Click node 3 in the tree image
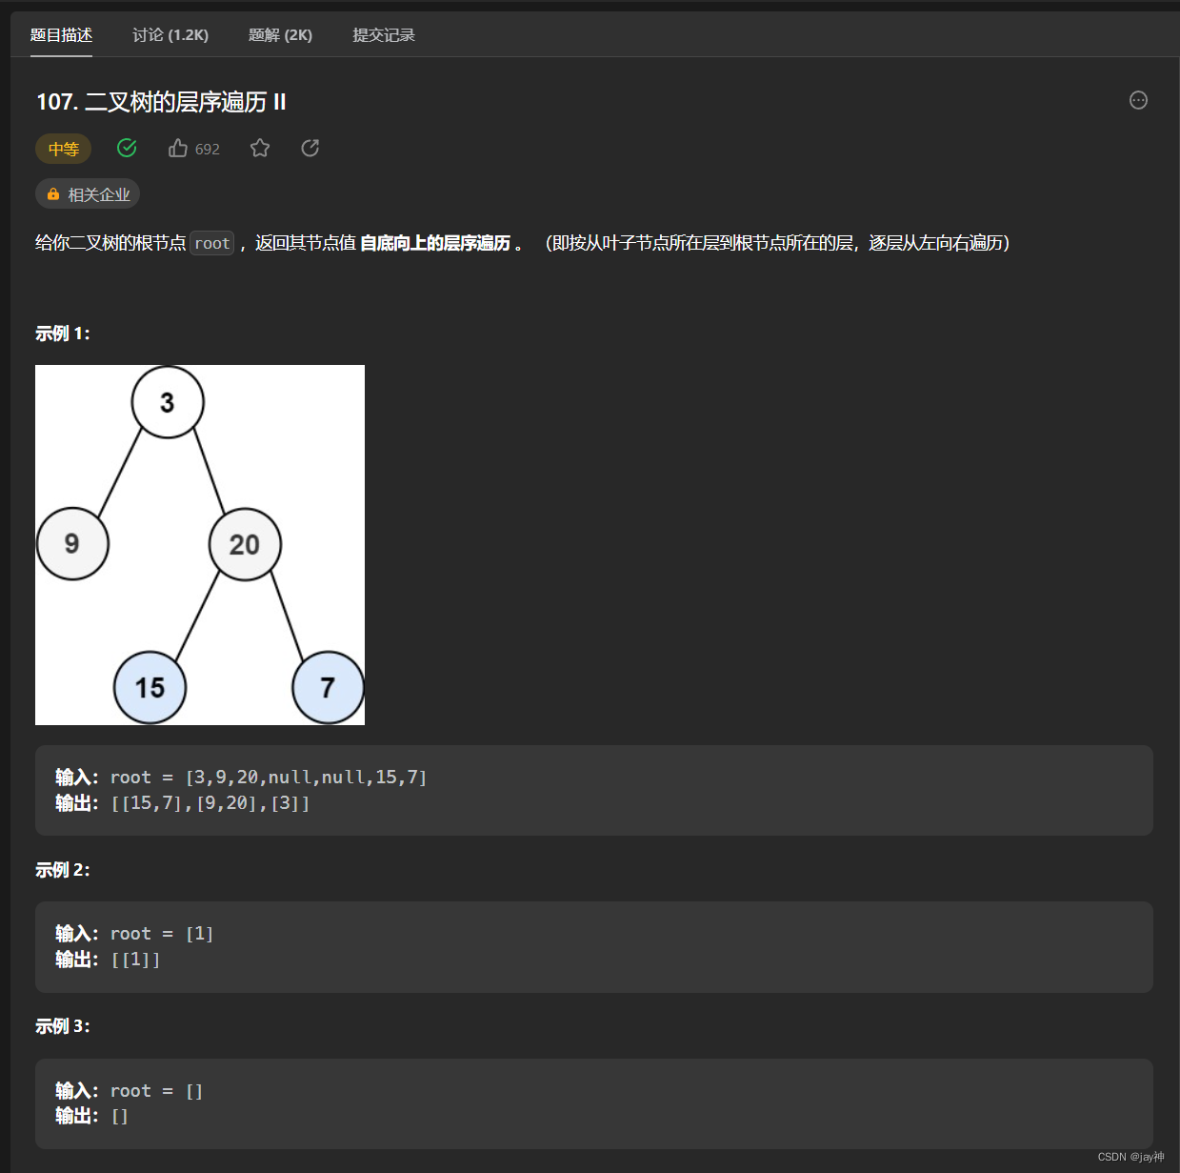The width and height of the screenshot is (1180, 1173). (x=168, y=402)
